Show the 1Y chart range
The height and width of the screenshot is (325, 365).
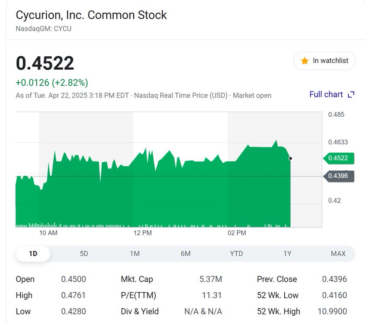[287, 253]
